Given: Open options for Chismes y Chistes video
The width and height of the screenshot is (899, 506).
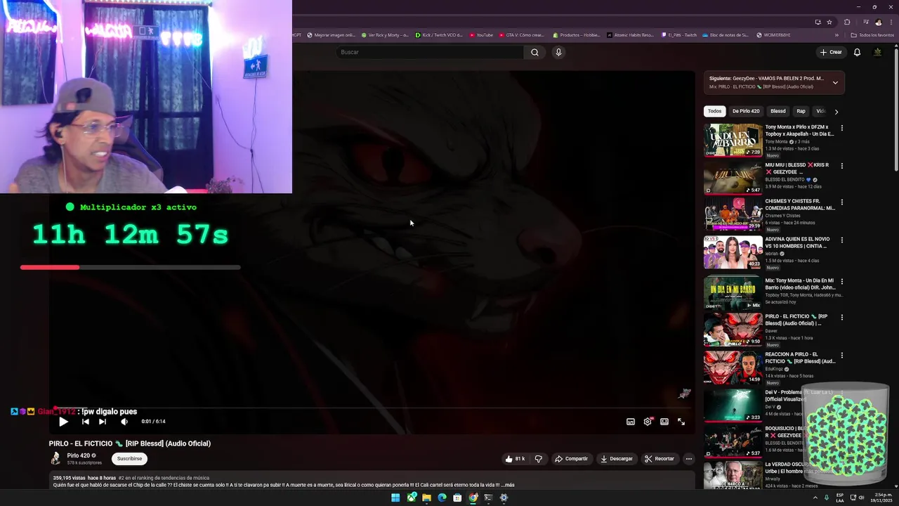Looking at the screenshot, I should [842, 202].
